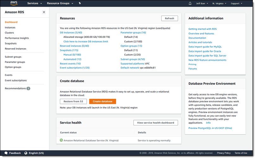
Task: Close the Amazon RDS sidebar panel
Action: pos(44,12)
